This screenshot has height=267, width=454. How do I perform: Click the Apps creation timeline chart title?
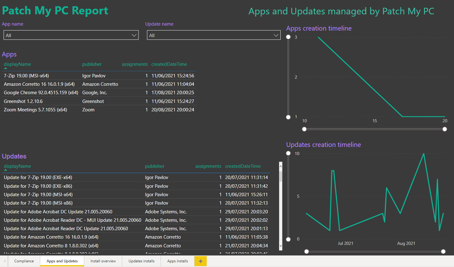click(319, 28)
